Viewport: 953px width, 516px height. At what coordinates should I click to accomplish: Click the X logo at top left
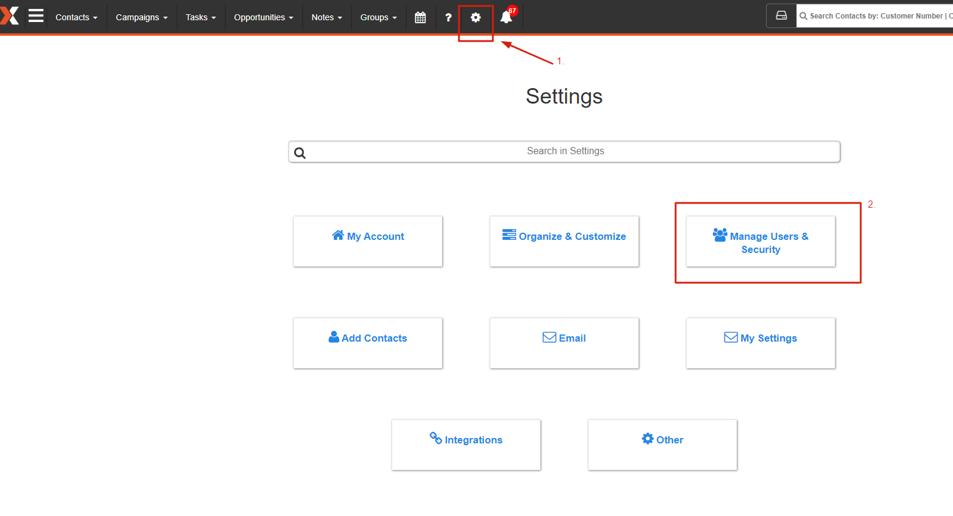pos(10,16)
